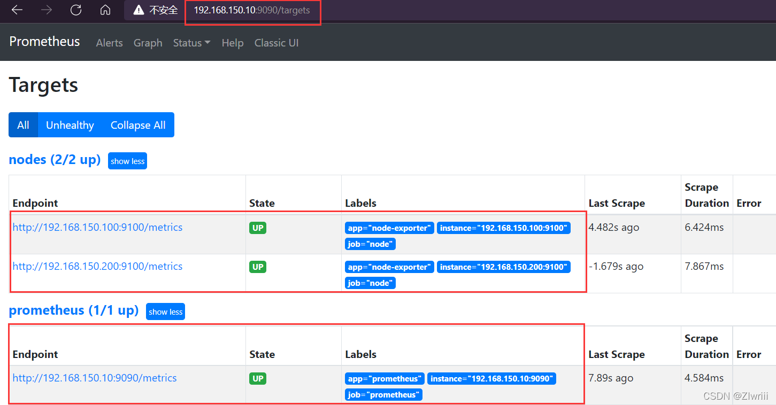Click the 7.867ms scrape duration value
776x405 pixels.
click(704, 267)
